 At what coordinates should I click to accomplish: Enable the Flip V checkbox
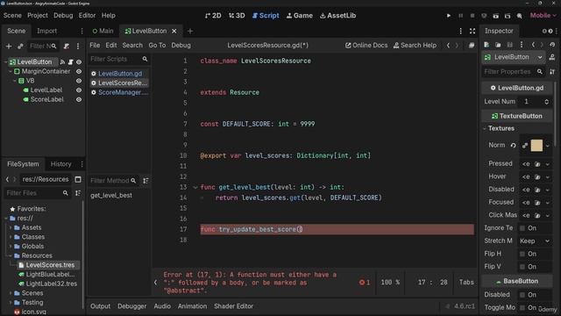(522, 267)
